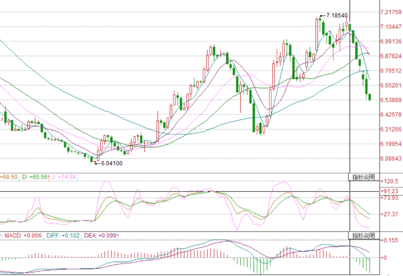
Task: Click the 6.08643 price axis label
Action: pos(390,159)
